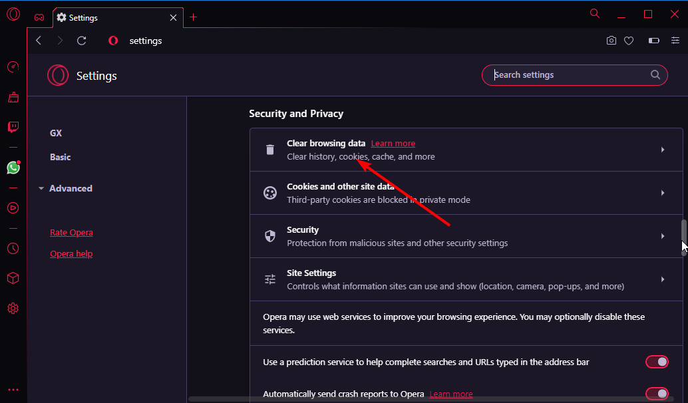Take a snapshot with camera icon
Screen dimensions: 688x403
(611, 41)
